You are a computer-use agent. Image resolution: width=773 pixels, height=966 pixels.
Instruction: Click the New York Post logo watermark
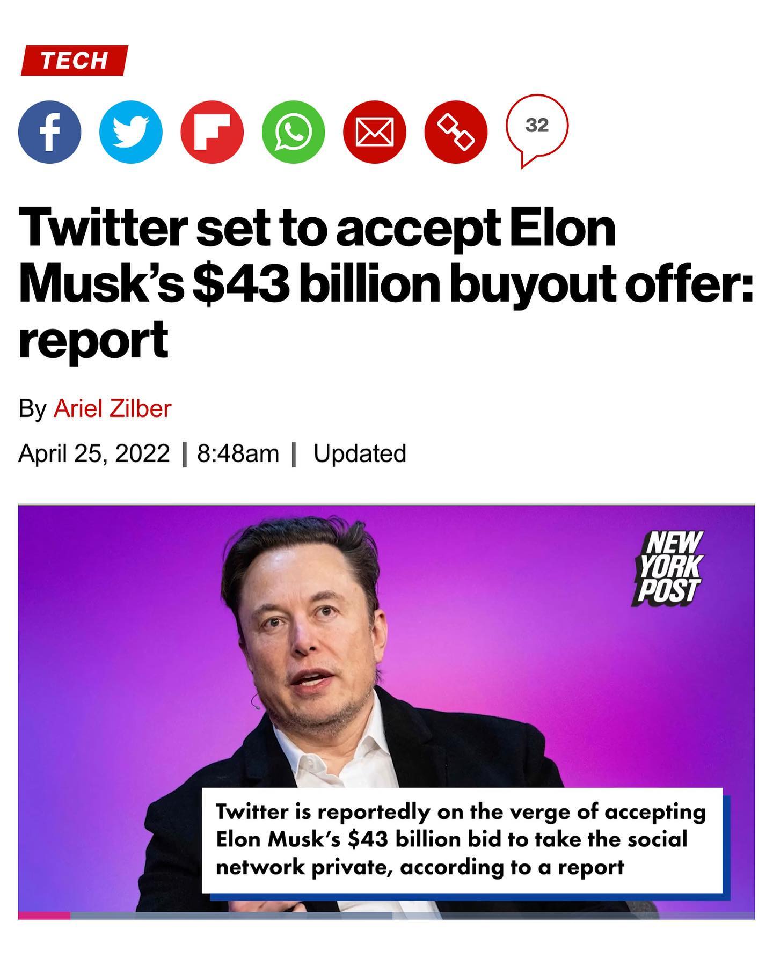(x=669, y=568)
